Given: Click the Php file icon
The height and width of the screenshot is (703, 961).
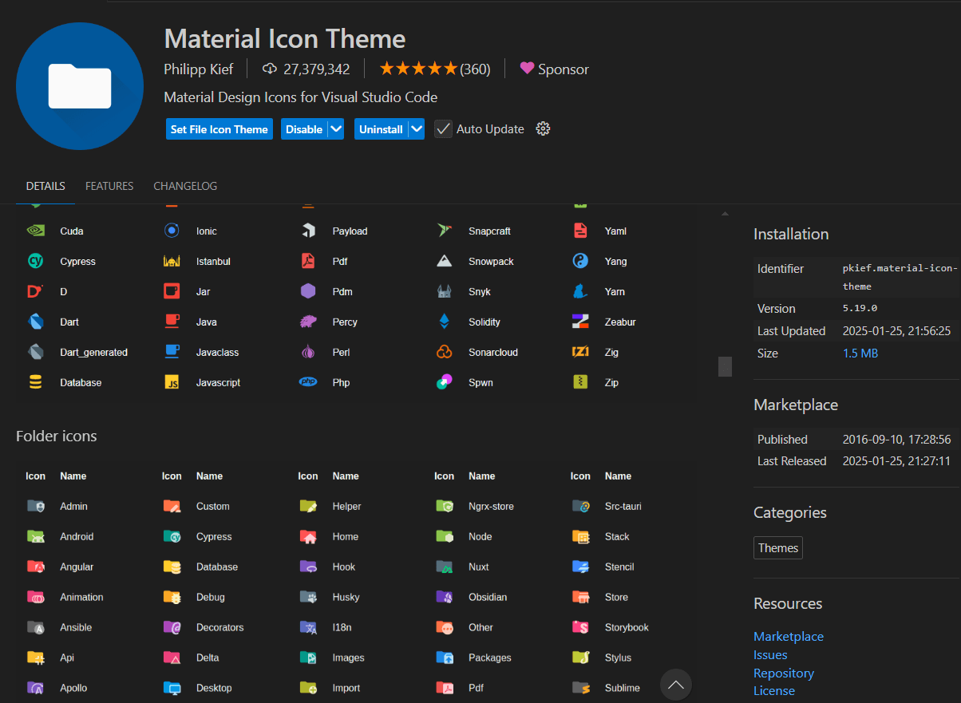Looking at the screenshot, I should 308,382.
